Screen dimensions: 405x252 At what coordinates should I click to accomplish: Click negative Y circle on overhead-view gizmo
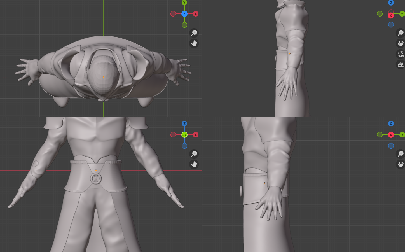(184, 25)
